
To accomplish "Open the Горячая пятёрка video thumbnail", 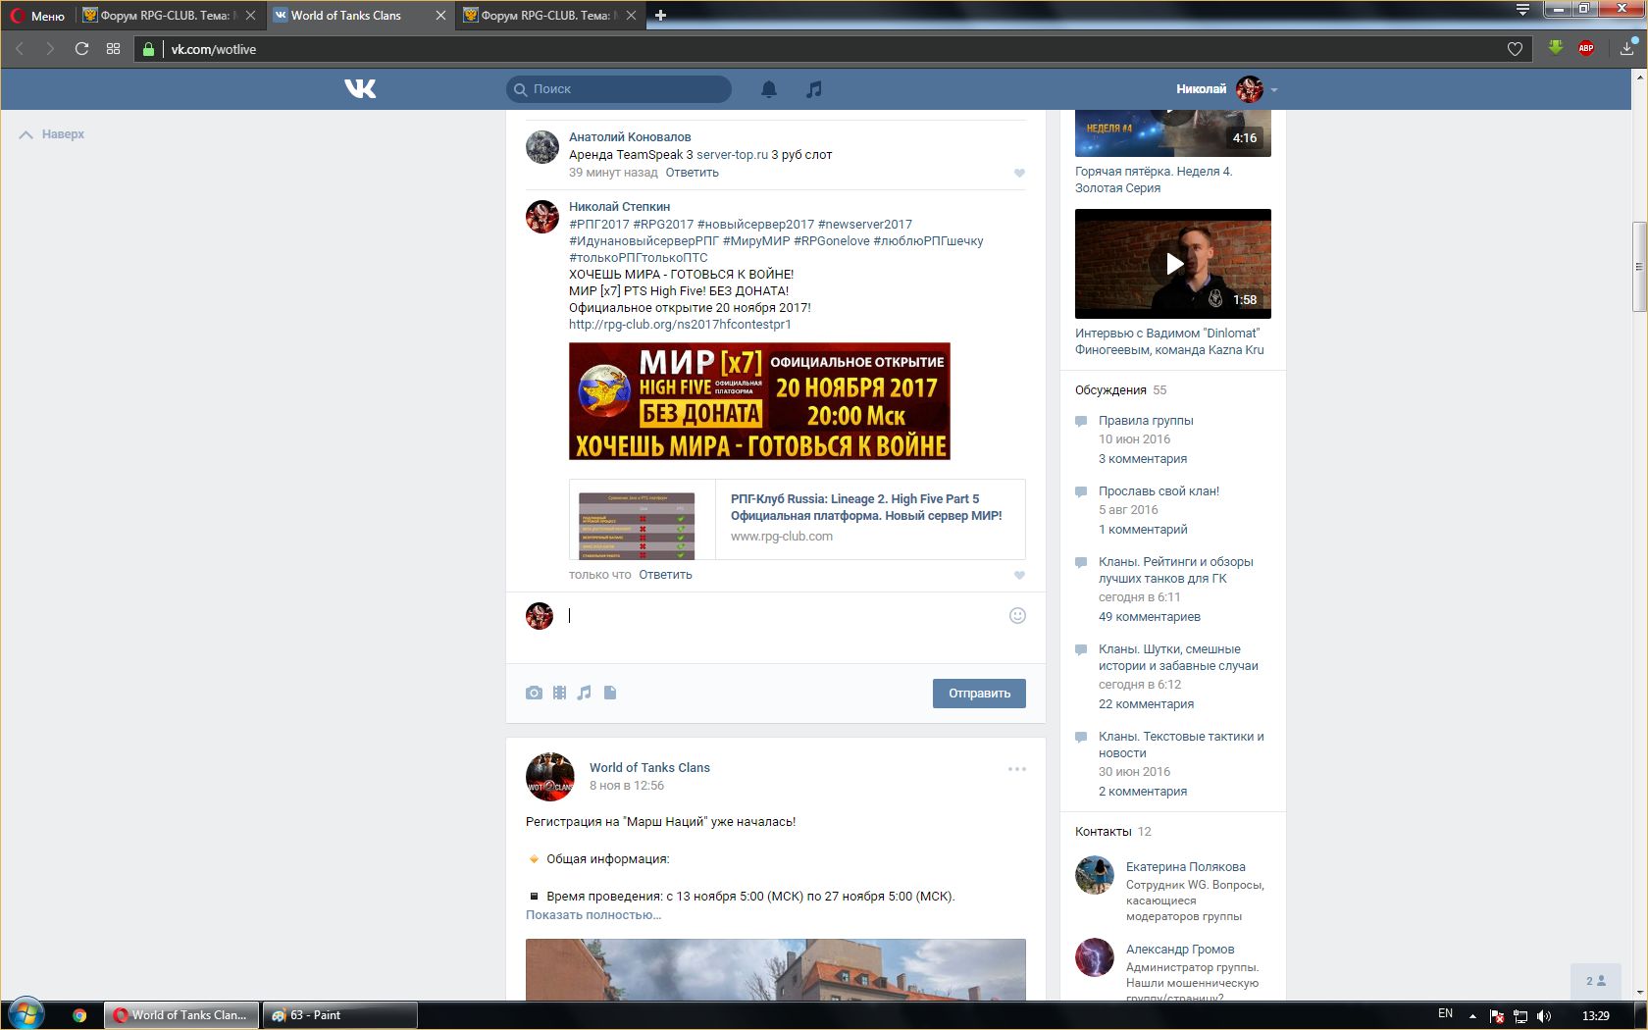I will [x=1173, y=133].
